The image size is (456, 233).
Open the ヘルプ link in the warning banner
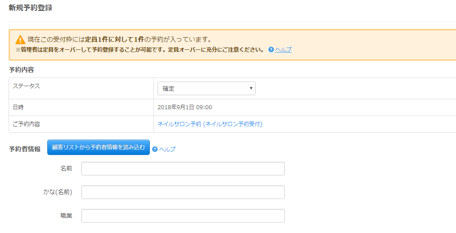pos(283,49)
